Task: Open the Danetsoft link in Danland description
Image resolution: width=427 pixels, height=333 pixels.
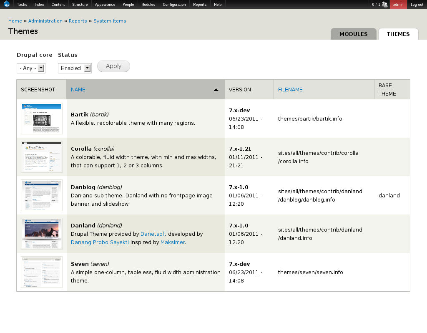Action: click(x=153, y=234)
